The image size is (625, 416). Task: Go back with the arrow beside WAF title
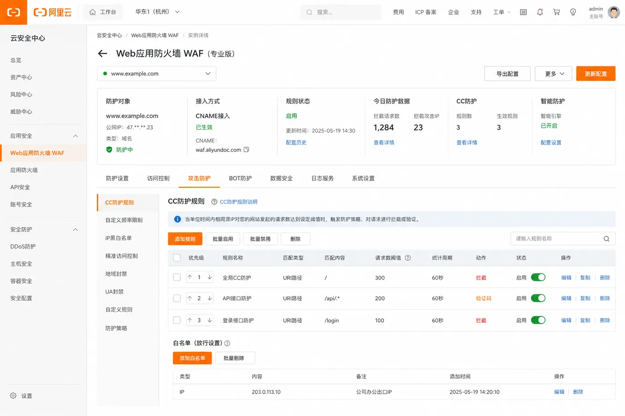[103, 54]
